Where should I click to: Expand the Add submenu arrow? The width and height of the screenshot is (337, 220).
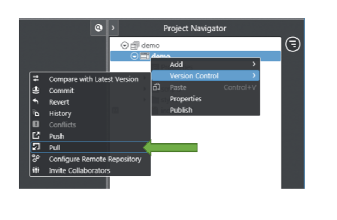254,65
